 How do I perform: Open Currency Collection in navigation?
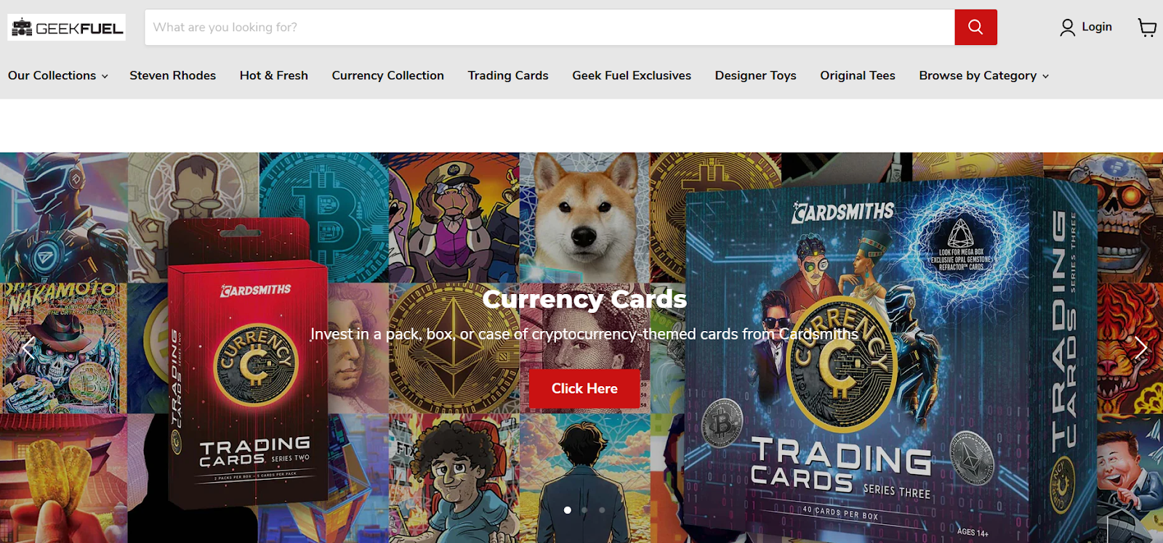[388, 75]
